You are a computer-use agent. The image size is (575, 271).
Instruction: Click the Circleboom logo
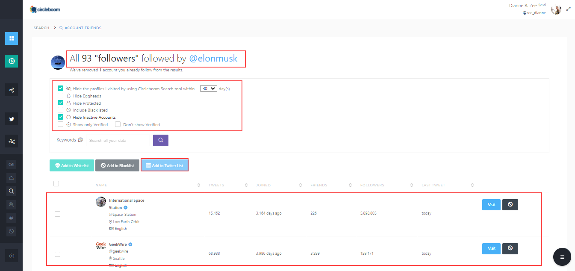45,9
